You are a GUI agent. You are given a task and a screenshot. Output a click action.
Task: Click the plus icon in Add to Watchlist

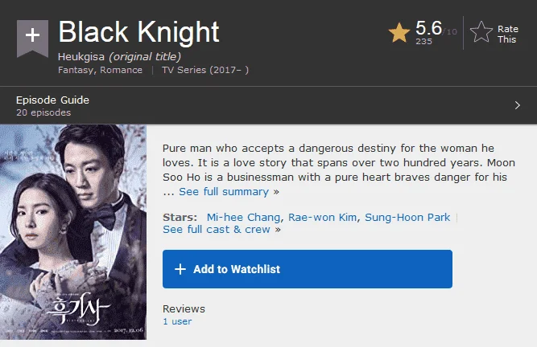point(180,269)
